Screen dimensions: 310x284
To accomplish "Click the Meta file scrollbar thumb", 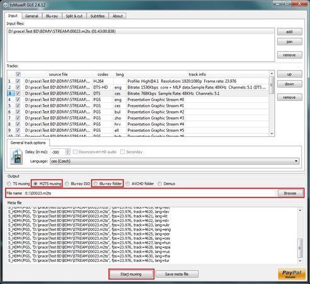I will (x=300, y=248).
